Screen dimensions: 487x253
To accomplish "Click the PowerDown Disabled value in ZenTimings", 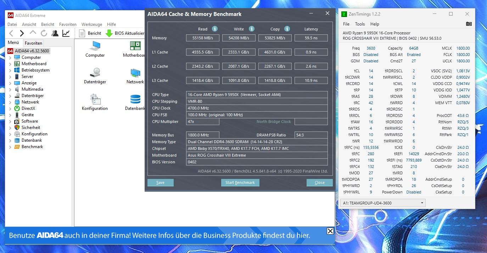I will coord(414,192).
